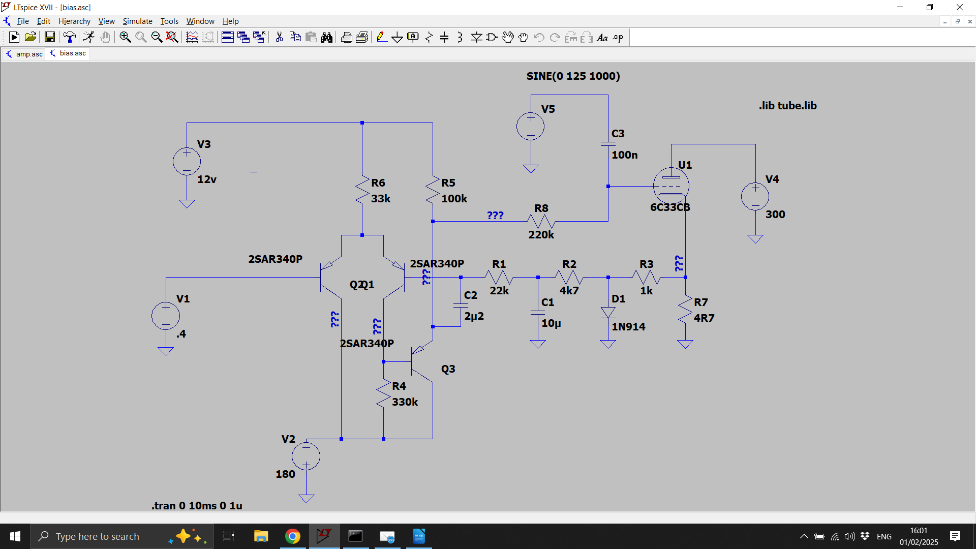Click the Mirror component icon
This screenshot has width=976, height=549.
pyautogui.click(x=587, y=37)
